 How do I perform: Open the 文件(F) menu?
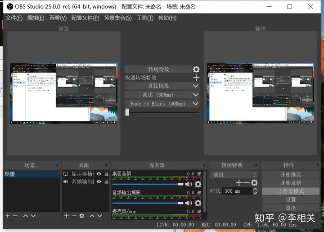pyautogui.click(x=14, y=18)
